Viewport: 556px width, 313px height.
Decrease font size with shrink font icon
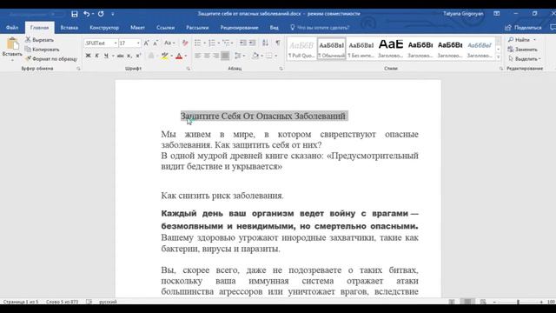(x=156, y=43)
